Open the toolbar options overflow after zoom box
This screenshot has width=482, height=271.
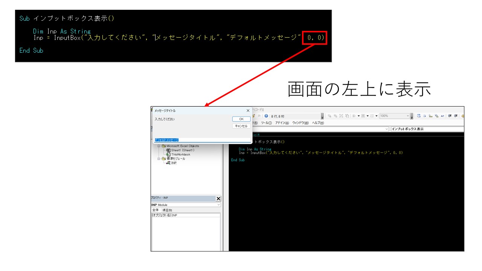click(412, 116)
